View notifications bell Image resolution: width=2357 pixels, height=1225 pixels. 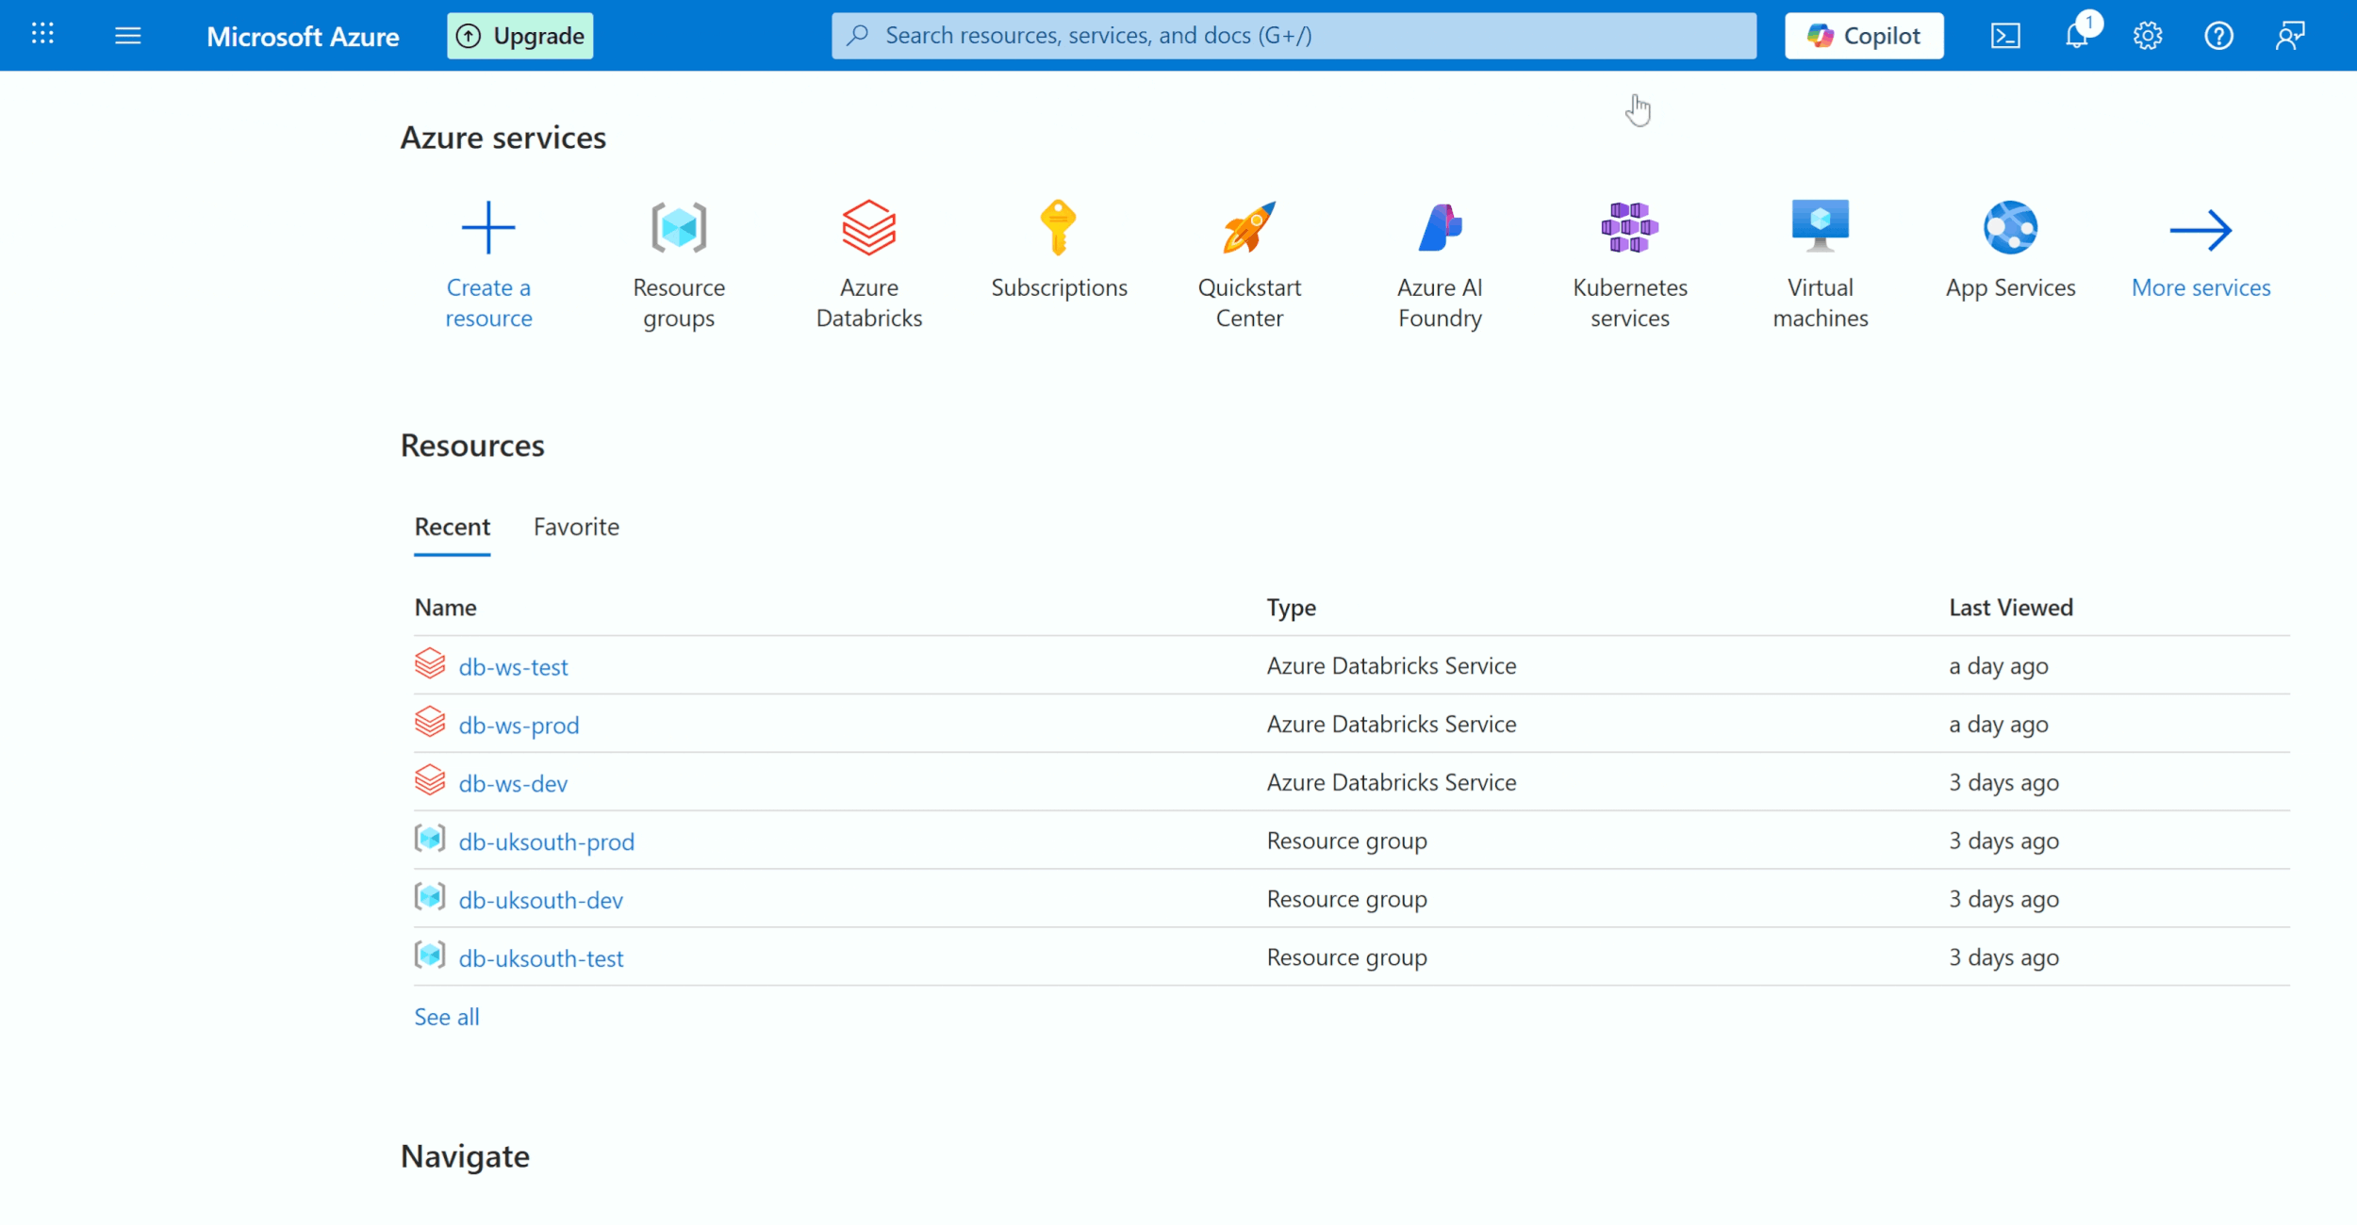[x=2076, y=36]
